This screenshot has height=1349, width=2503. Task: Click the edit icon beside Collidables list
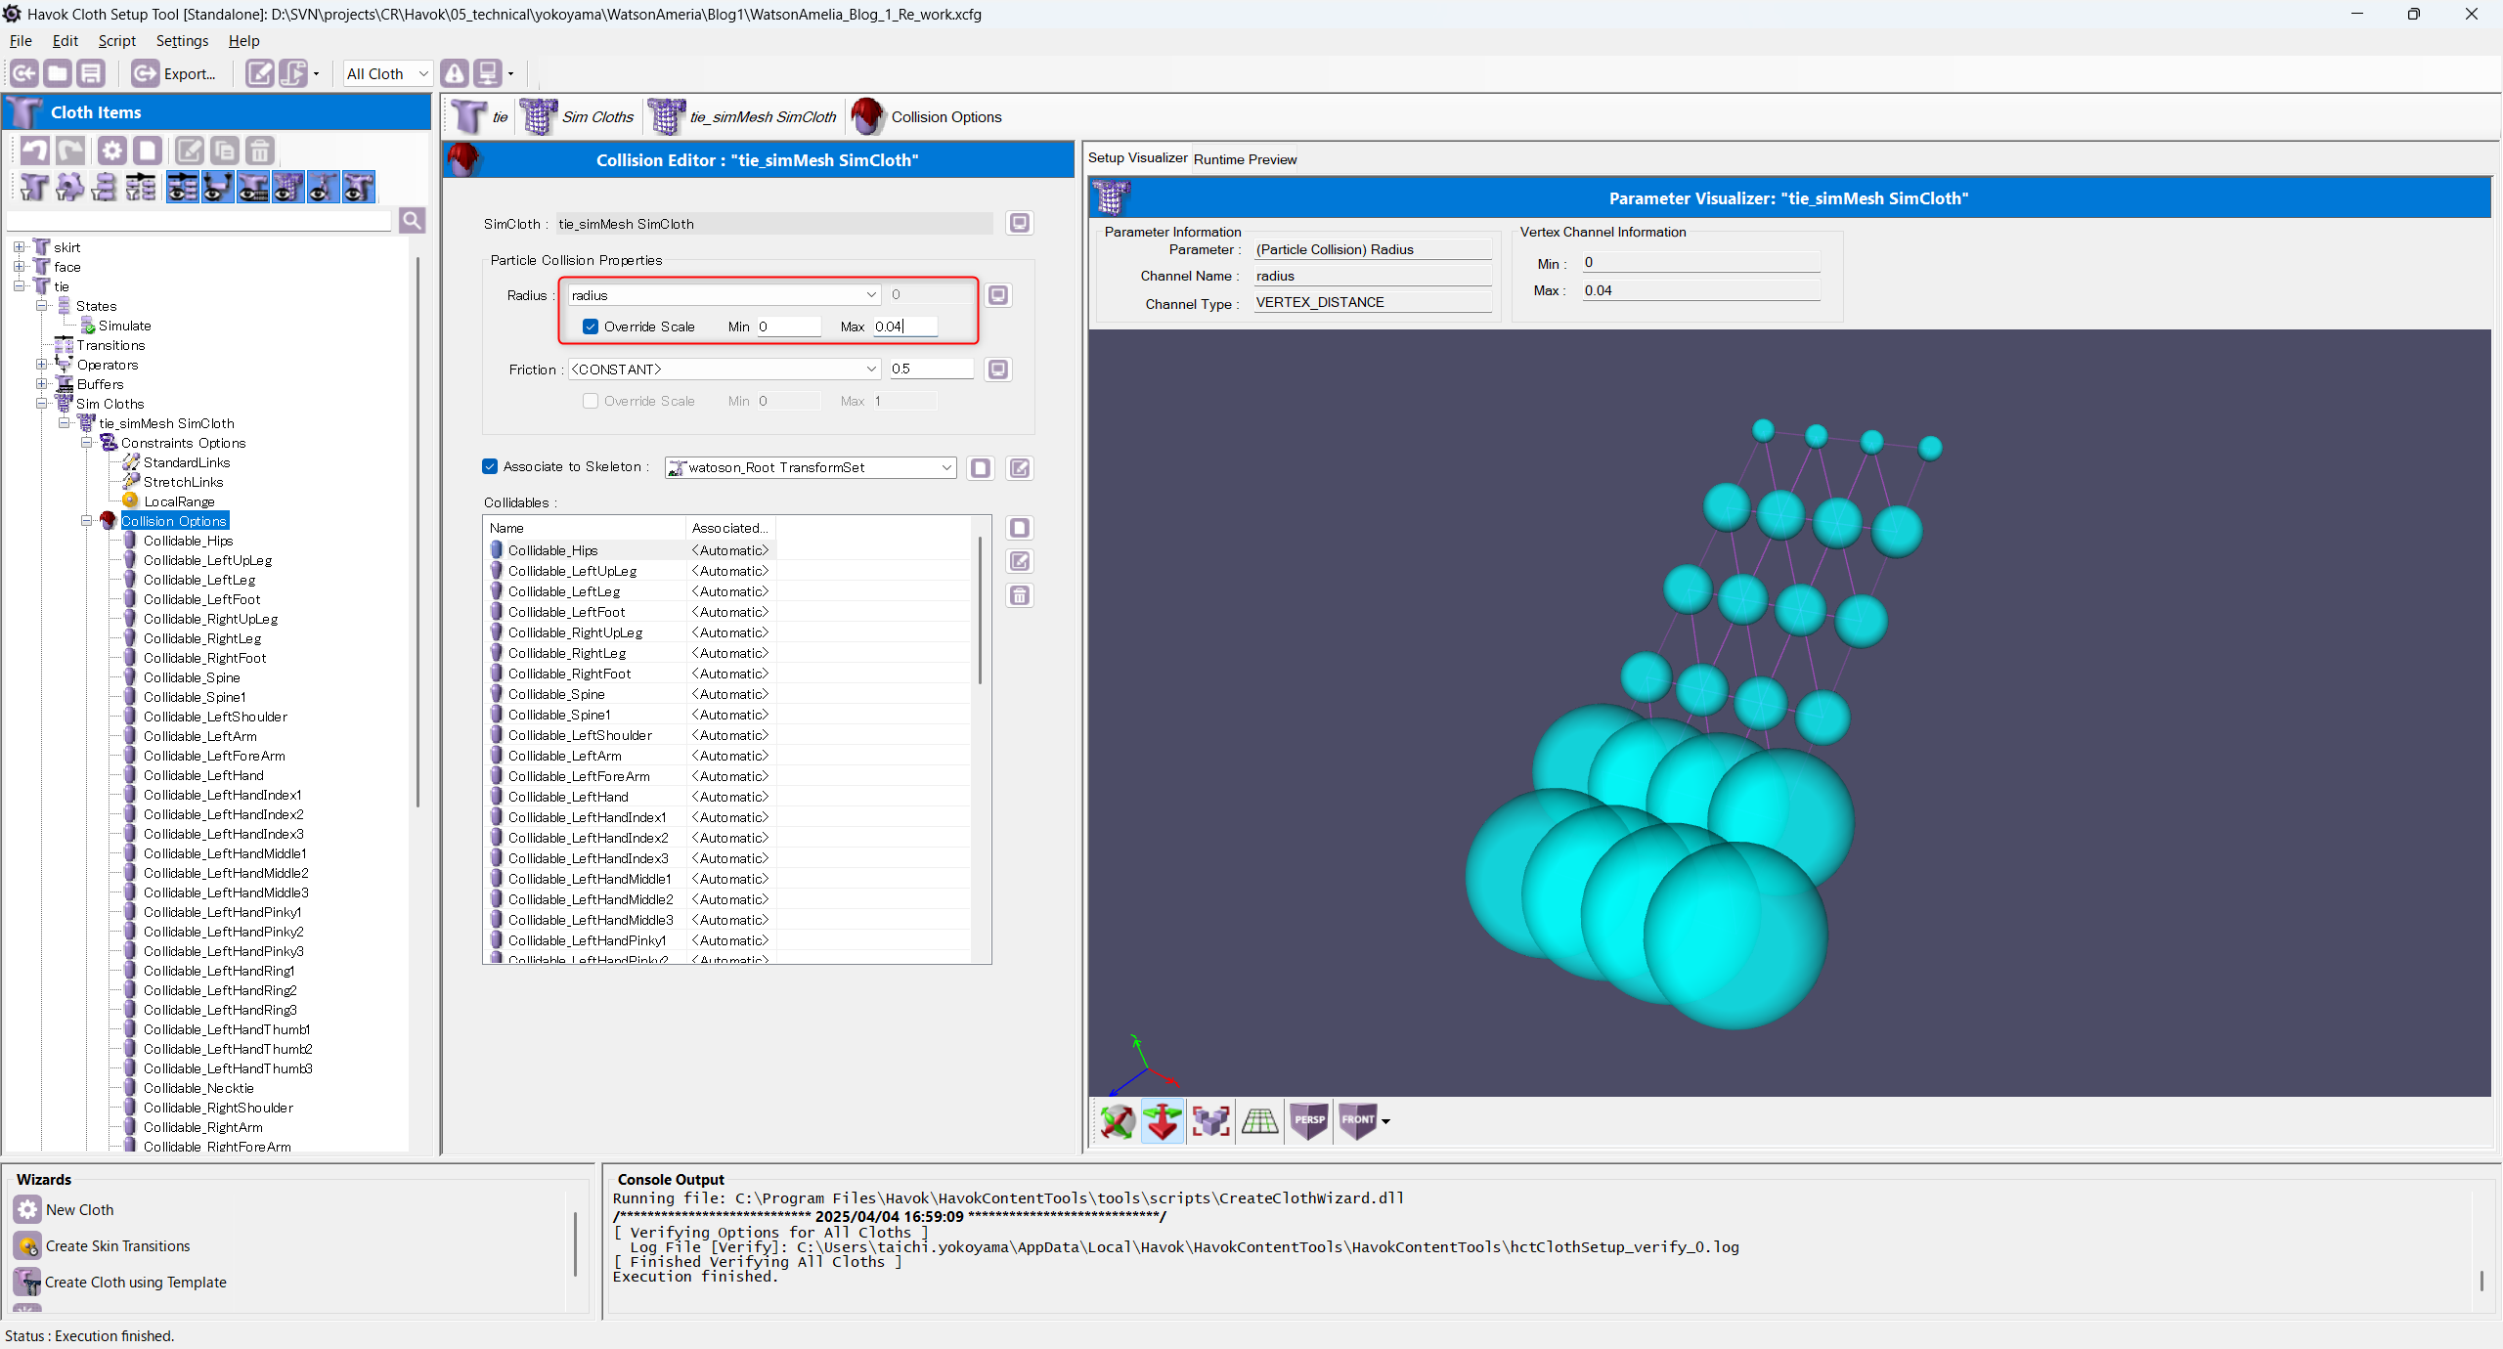click(1020, 561)
